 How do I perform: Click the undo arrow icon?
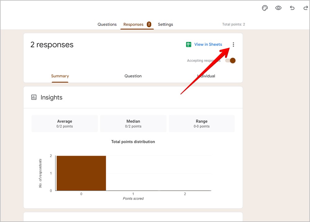pyautogui.click(x=292, y=8)
